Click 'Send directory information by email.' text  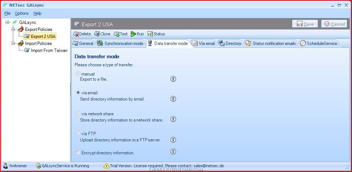click(x=112, y=99)
